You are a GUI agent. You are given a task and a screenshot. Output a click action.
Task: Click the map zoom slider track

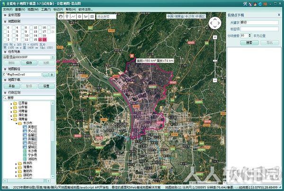tap(215, 59)
